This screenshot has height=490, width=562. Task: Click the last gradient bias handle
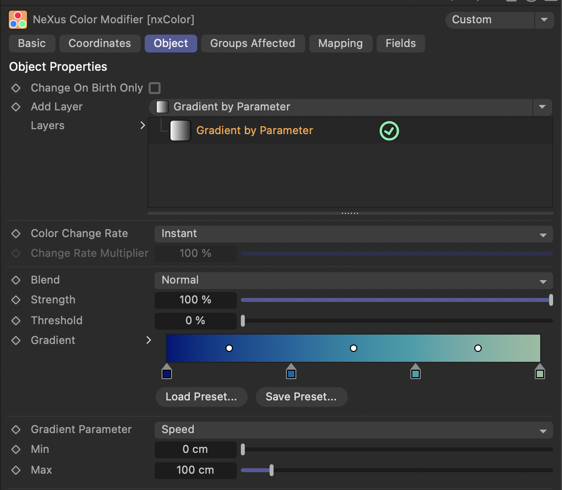pyautogui.click(x=478, y=348)
